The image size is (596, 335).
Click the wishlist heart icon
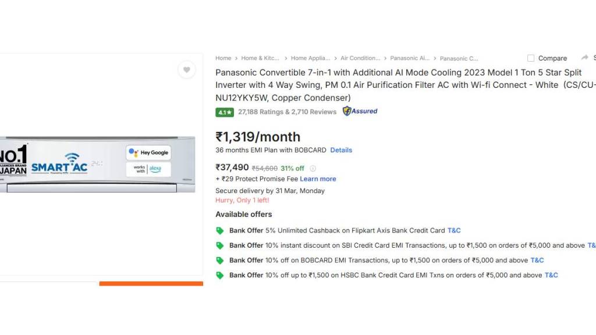point(186,70)
